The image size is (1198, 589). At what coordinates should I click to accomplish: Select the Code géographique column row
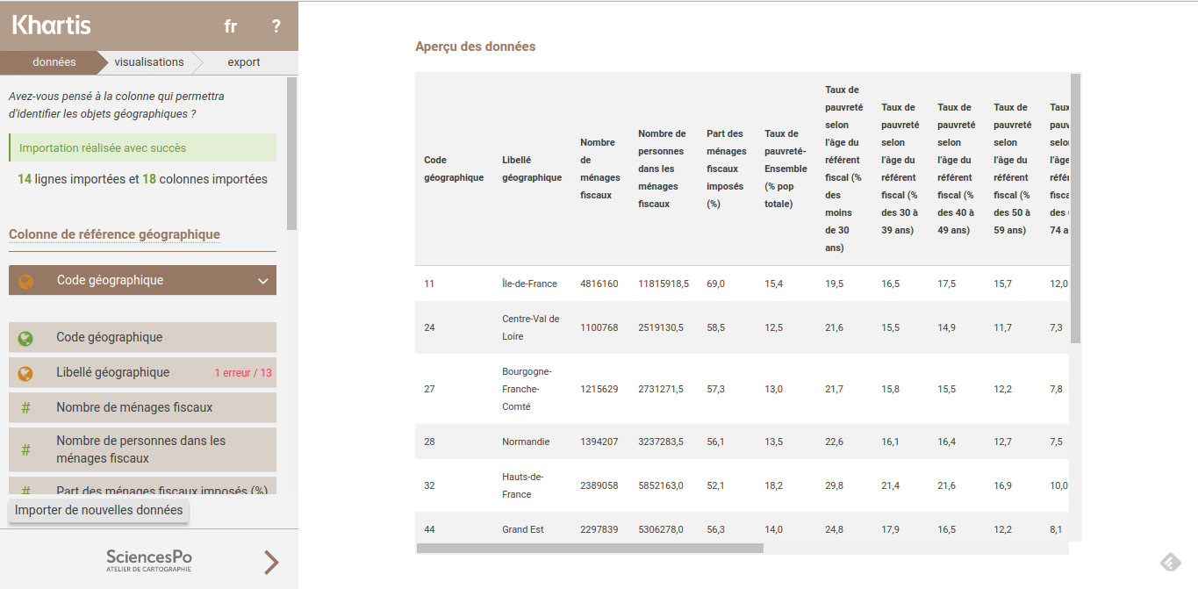pyautogui.click(x=142, y=337)
